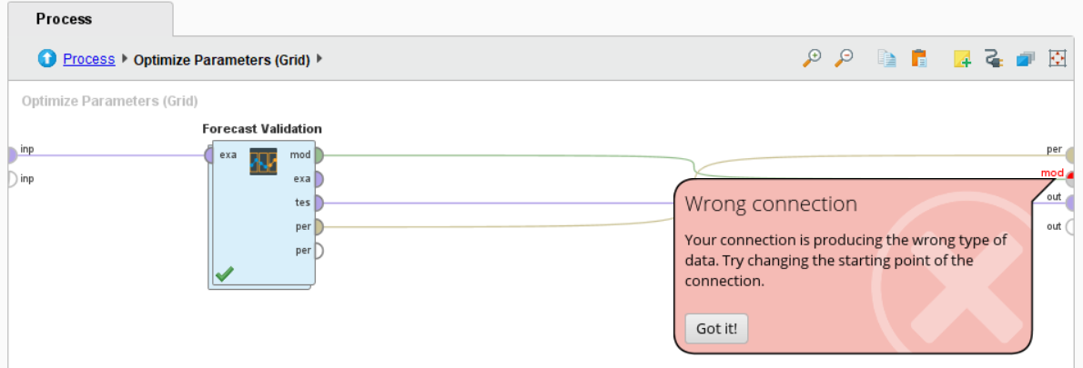
Task: Click the mod output port of Forecast Validation
Action: [319, 155]
